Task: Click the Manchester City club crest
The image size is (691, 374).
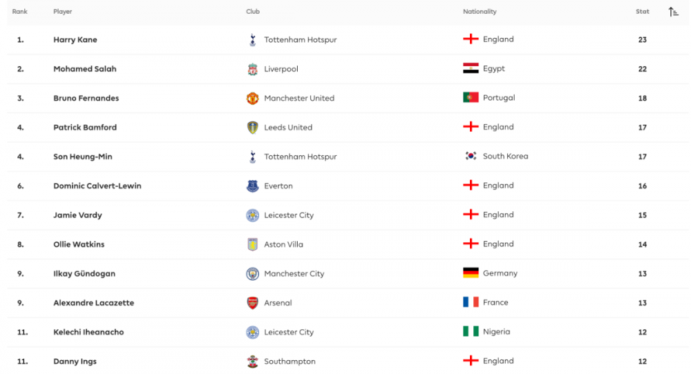Action: [252, 274]
